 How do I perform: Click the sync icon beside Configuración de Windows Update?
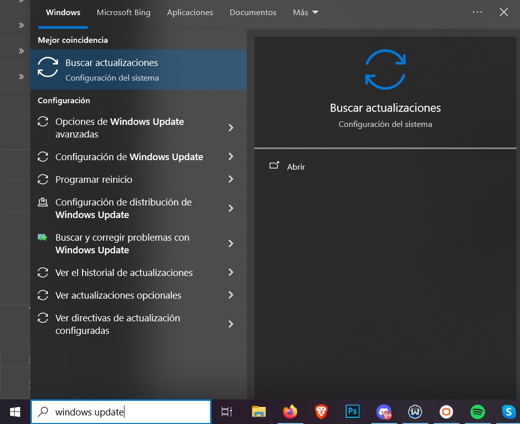point(43,157)
